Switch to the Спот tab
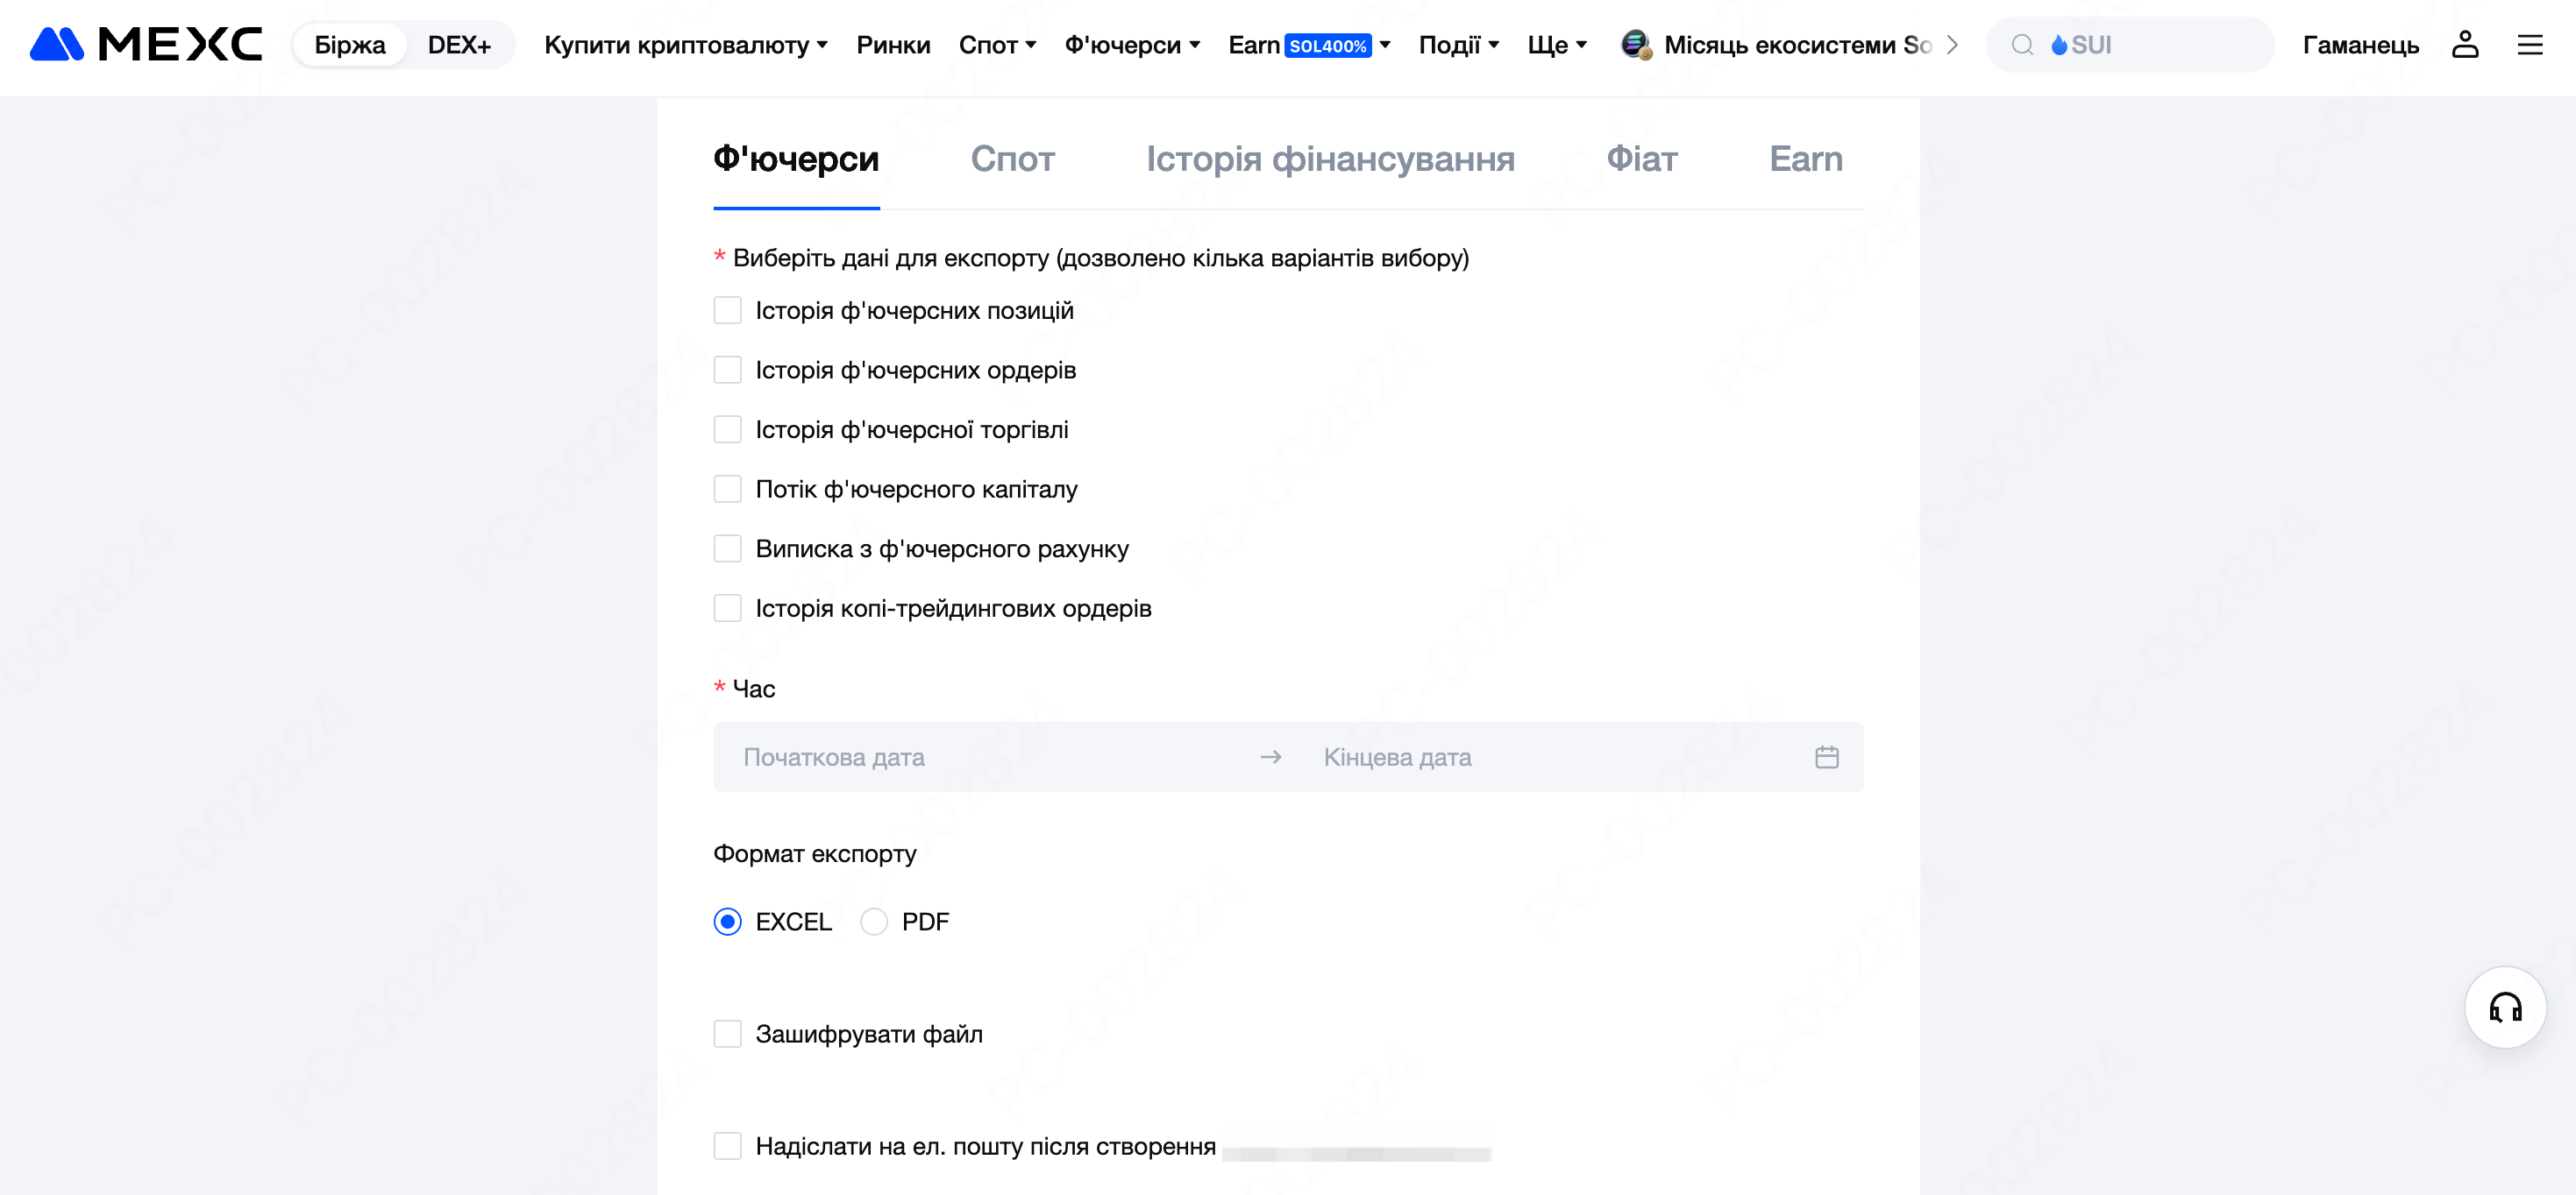Viewport: 2576px width, 1195px height. 1012,159
